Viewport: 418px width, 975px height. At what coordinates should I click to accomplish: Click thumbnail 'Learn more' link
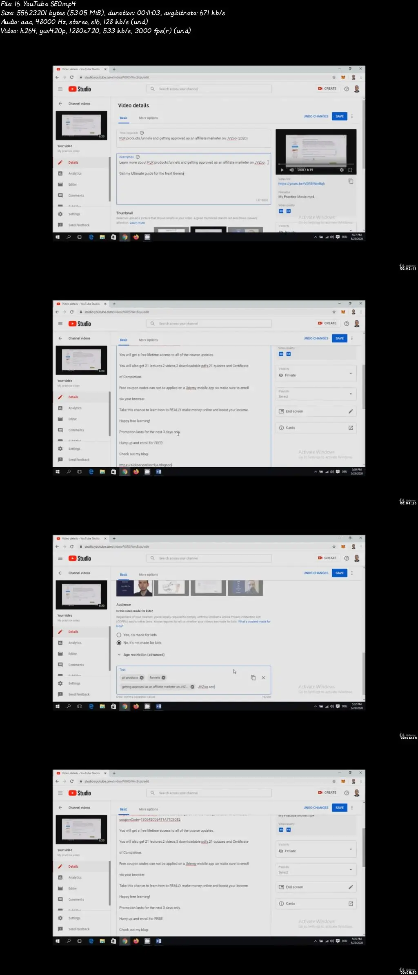click(x=138, y=223)
